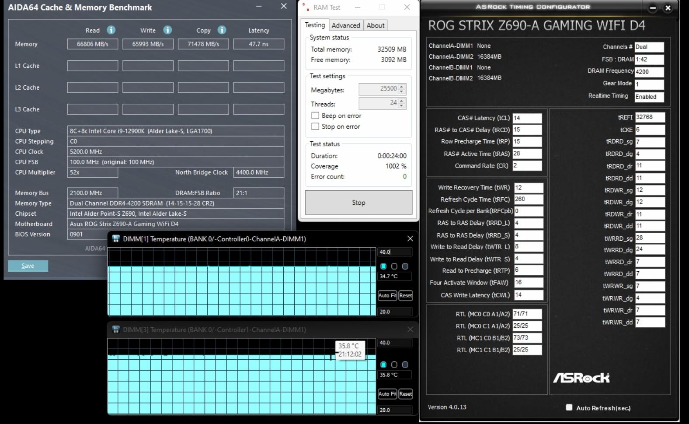Screen dimensions: 689x424
Task: Click the RTL (MC0 C0 A1/A2) field 71/71
Action: click(527, 314)
